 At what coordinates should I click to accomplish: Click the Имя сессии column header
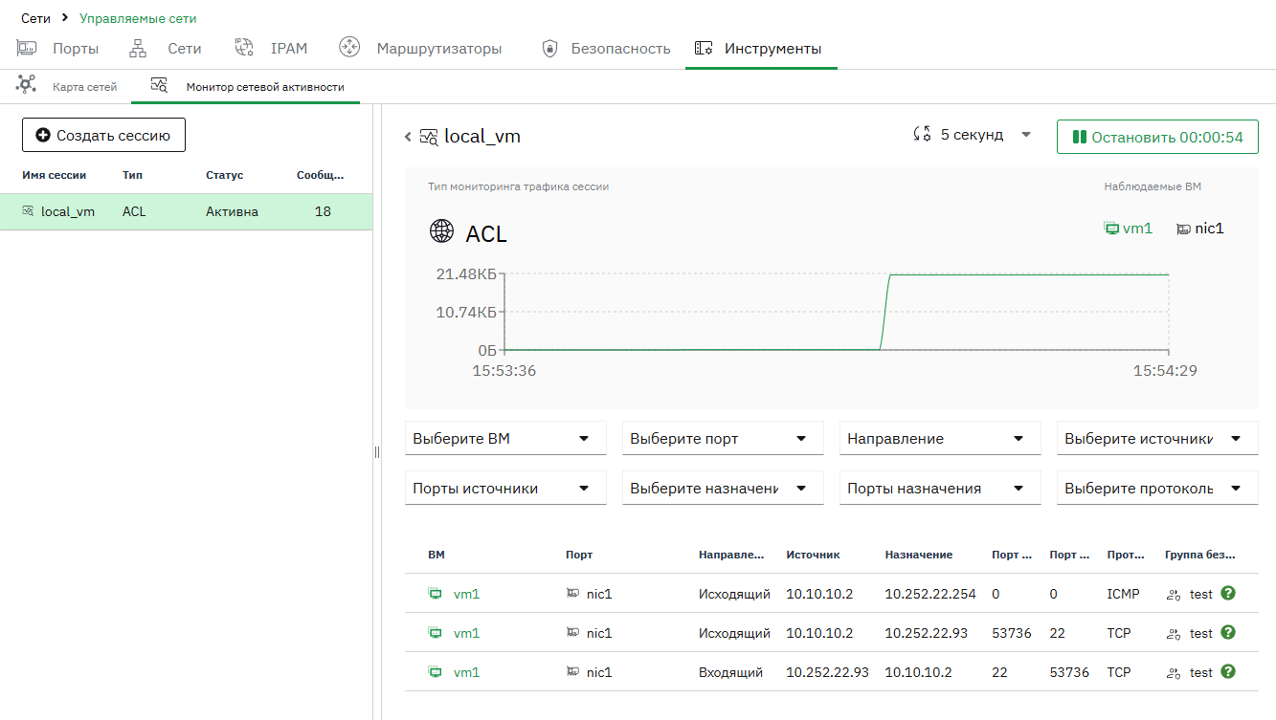tap(54, 176)
